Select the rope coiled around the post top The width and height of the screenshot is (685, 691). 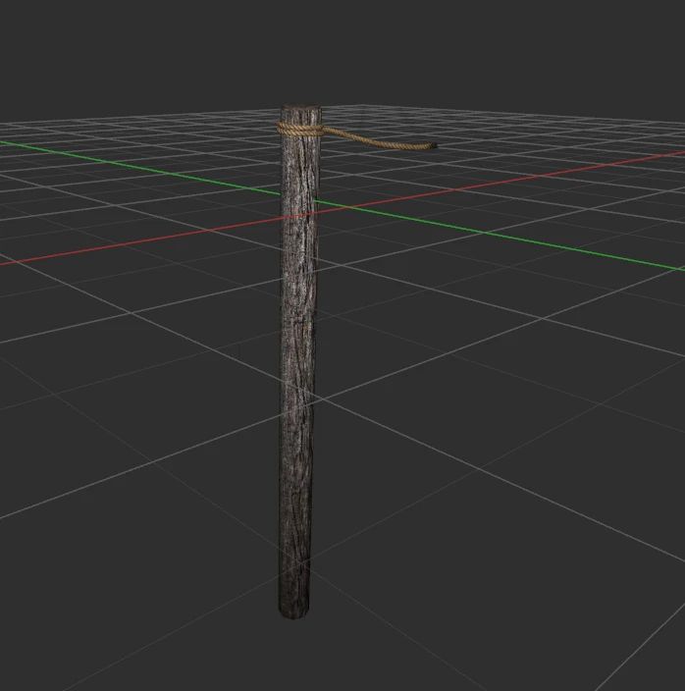click(x=299, y=129)
